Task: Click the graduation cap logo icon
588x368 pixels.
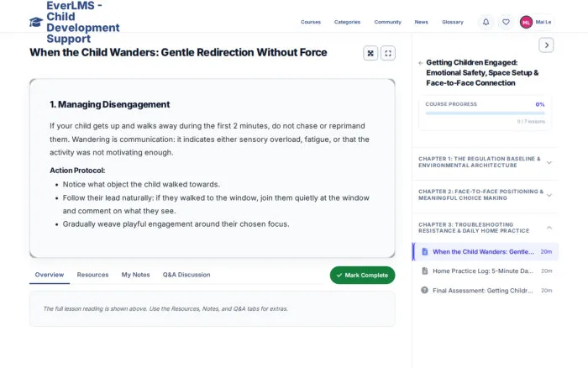Action: click(36, 22)
